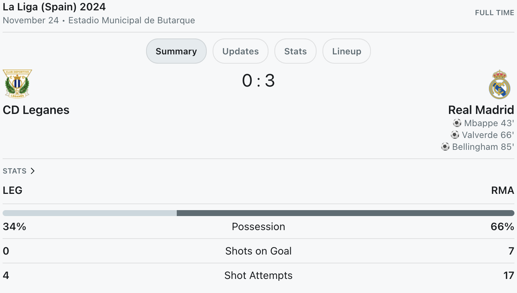Switch to the Summary tab
Viewport: 517px width, 293px height.
pos(176,51)
